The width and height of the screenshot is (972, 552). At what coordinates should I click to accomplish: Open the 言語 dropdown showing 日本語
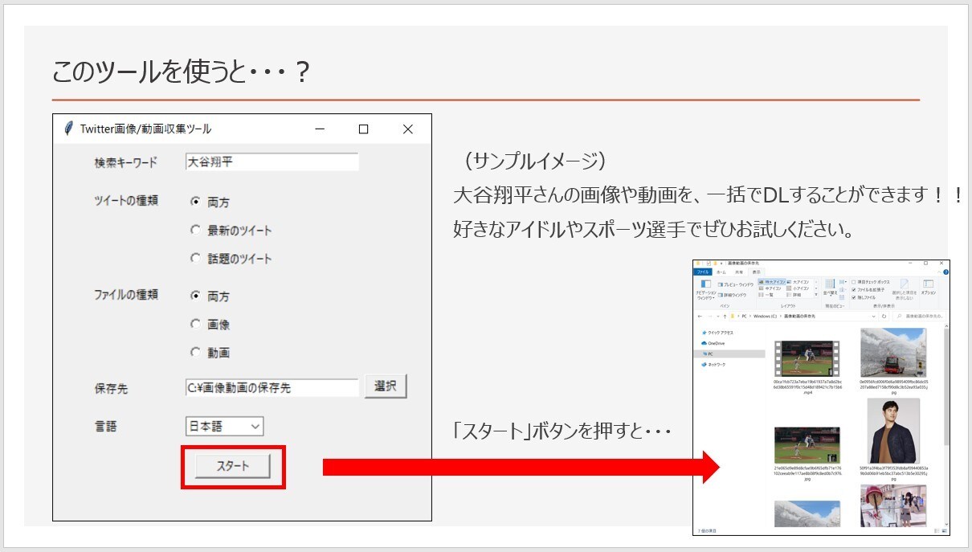[224, 427]
